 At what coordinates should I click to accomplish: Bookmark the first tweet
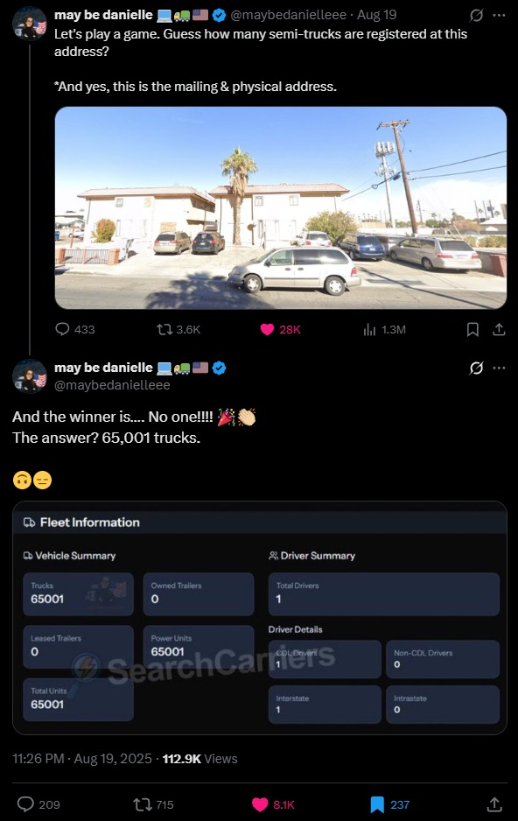[x=472, y=329]
